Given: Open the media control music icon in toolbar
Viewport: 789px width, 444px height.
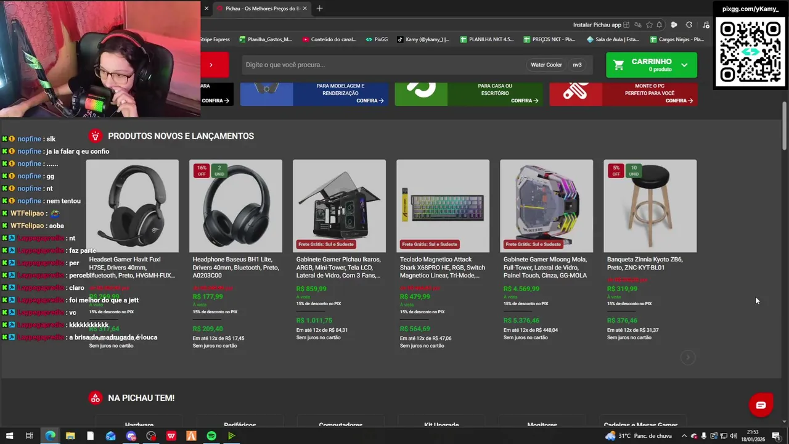Looking at the screenshot, I should [x=706, y=25].
